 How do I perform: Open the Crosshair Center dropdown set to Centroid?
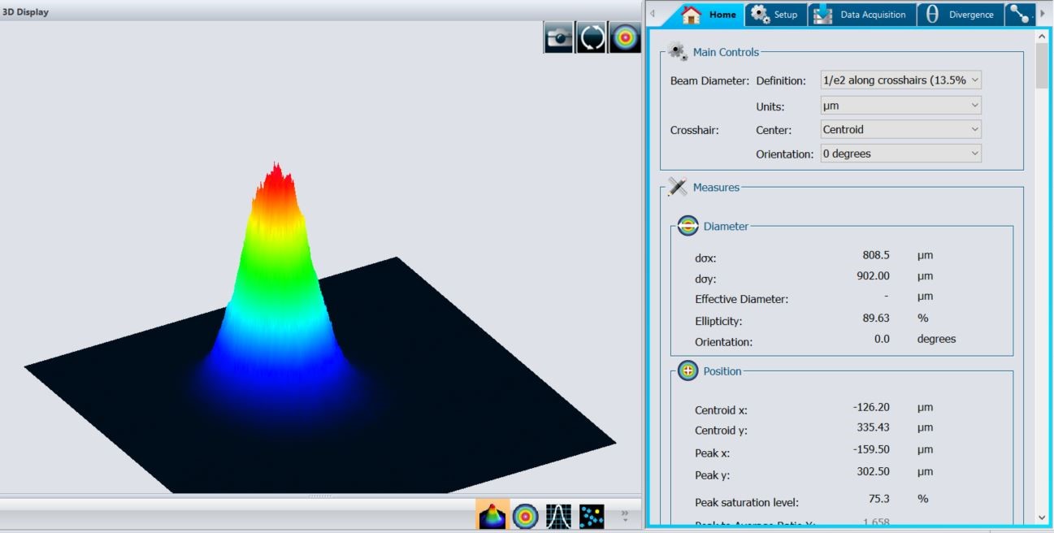pos(900,129)
